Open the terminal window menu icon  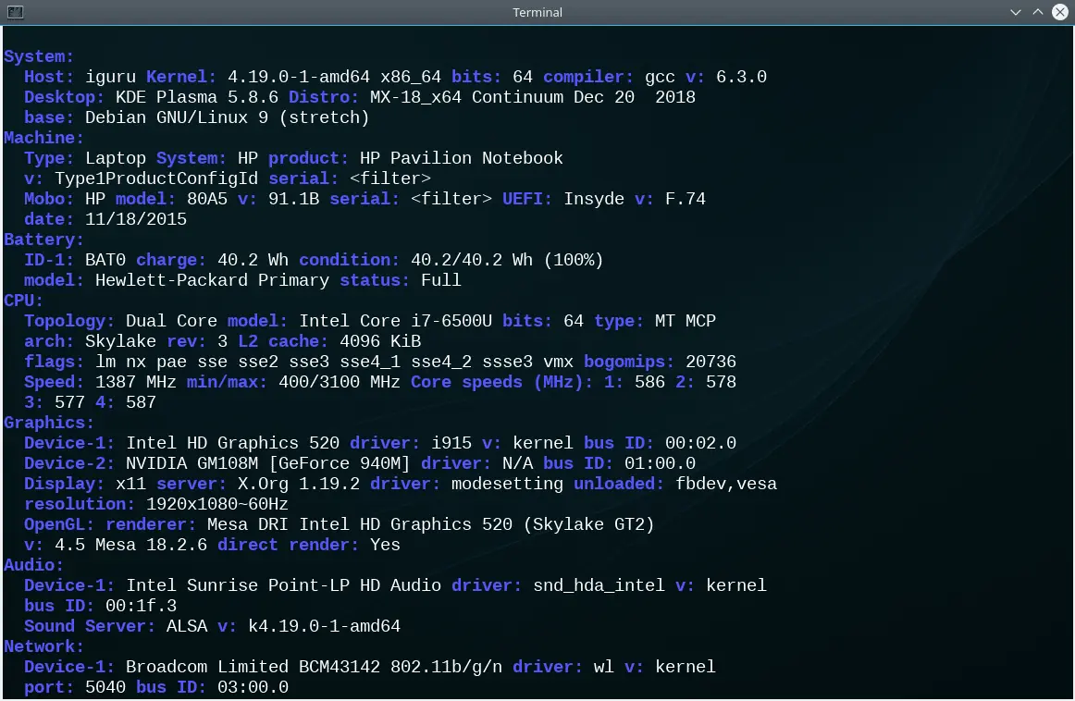point(15,12)
